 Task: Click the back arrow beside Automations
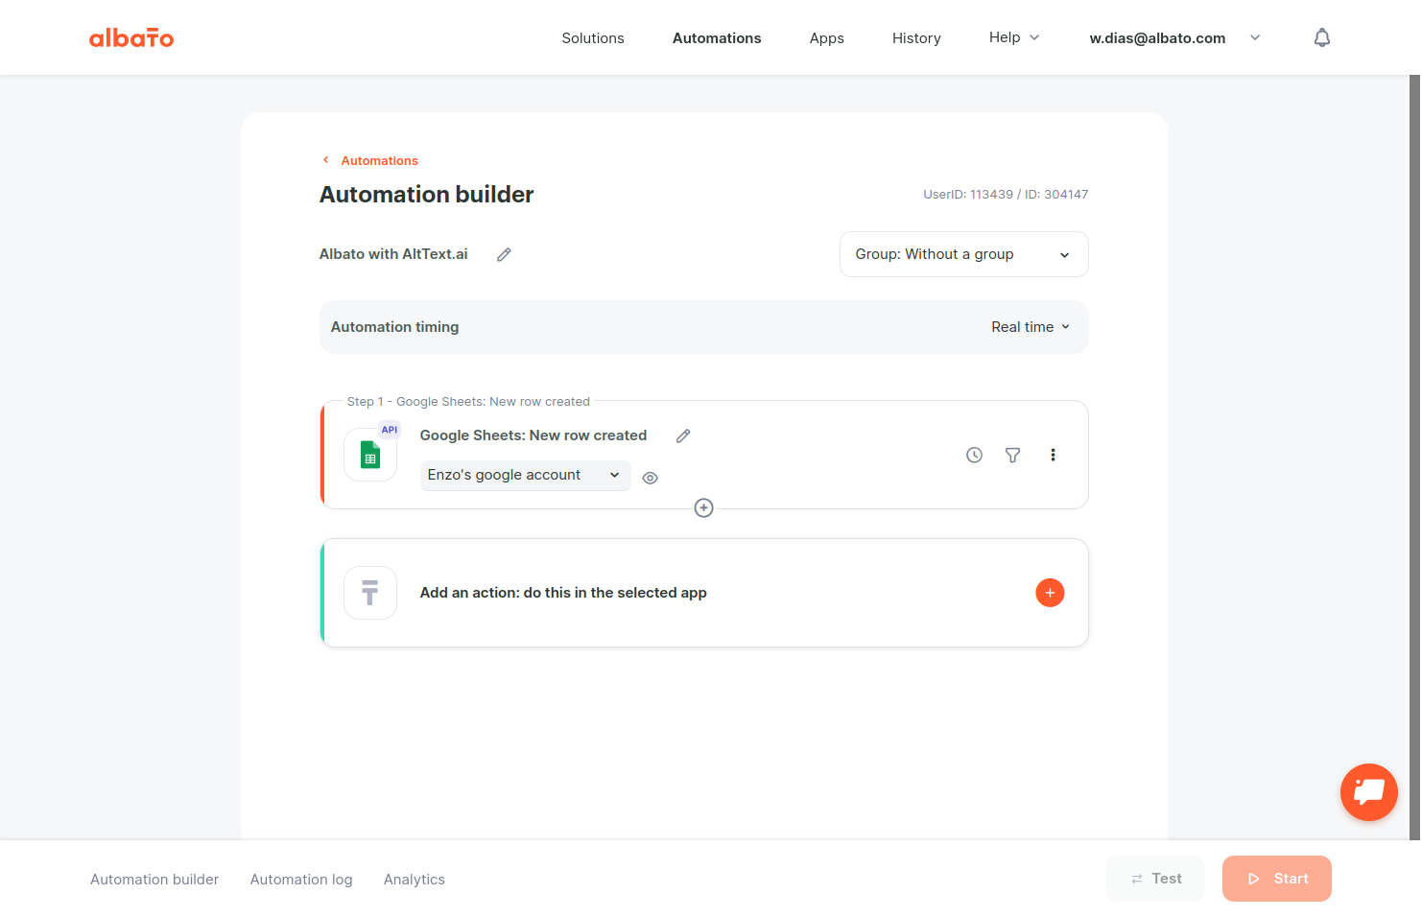click(326, 160)
